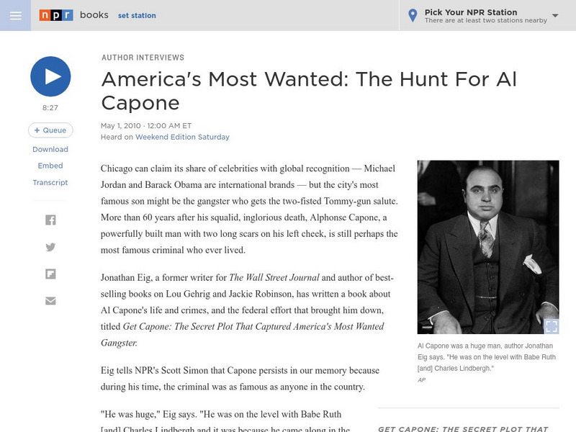
Task: Click the station location pin icon
Action: [413, 15]
